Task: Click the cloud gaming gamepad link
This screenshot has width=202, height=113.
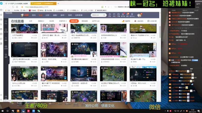Action: tap(139, 21)
